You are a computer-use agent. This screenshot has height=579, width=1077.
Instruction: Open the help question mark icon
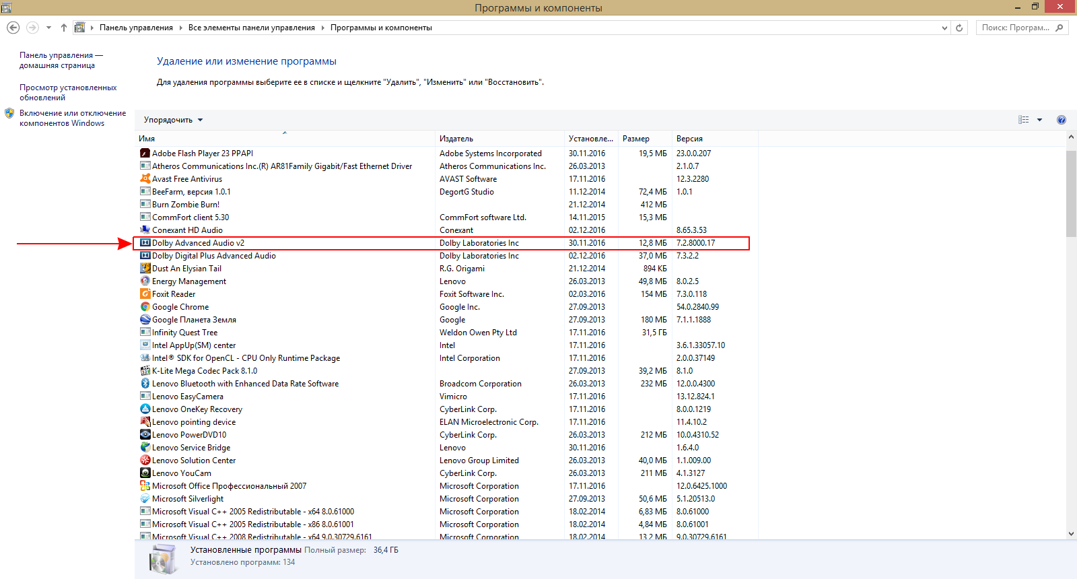1062,120
